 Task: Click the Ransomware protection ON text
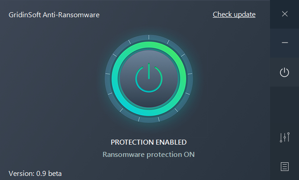pos(148,155)
